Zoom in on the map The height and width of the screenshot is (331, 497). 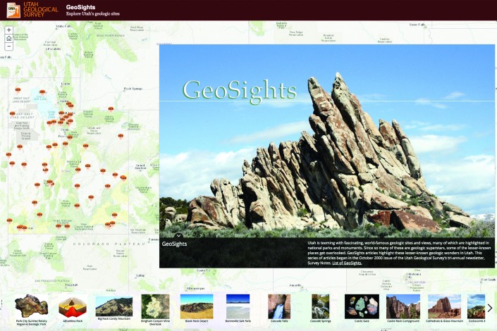pyautogui.click(x=8, y=30)
